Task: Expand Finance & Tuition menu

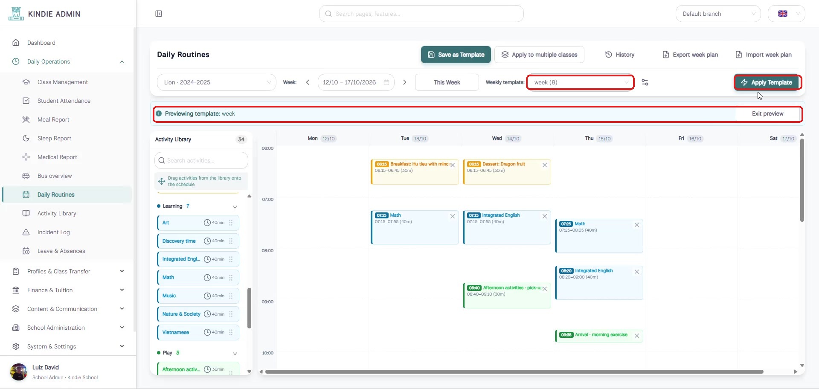Action: [68, 290]
